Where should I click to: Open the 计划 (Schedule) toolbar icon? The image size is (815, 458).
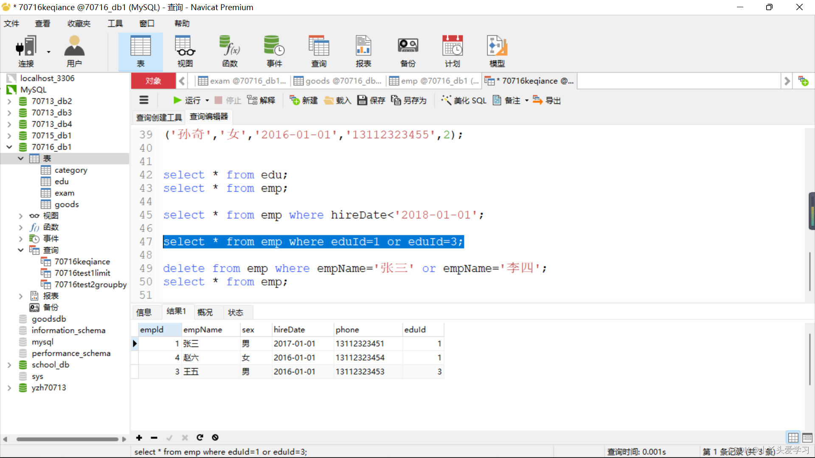452,52
